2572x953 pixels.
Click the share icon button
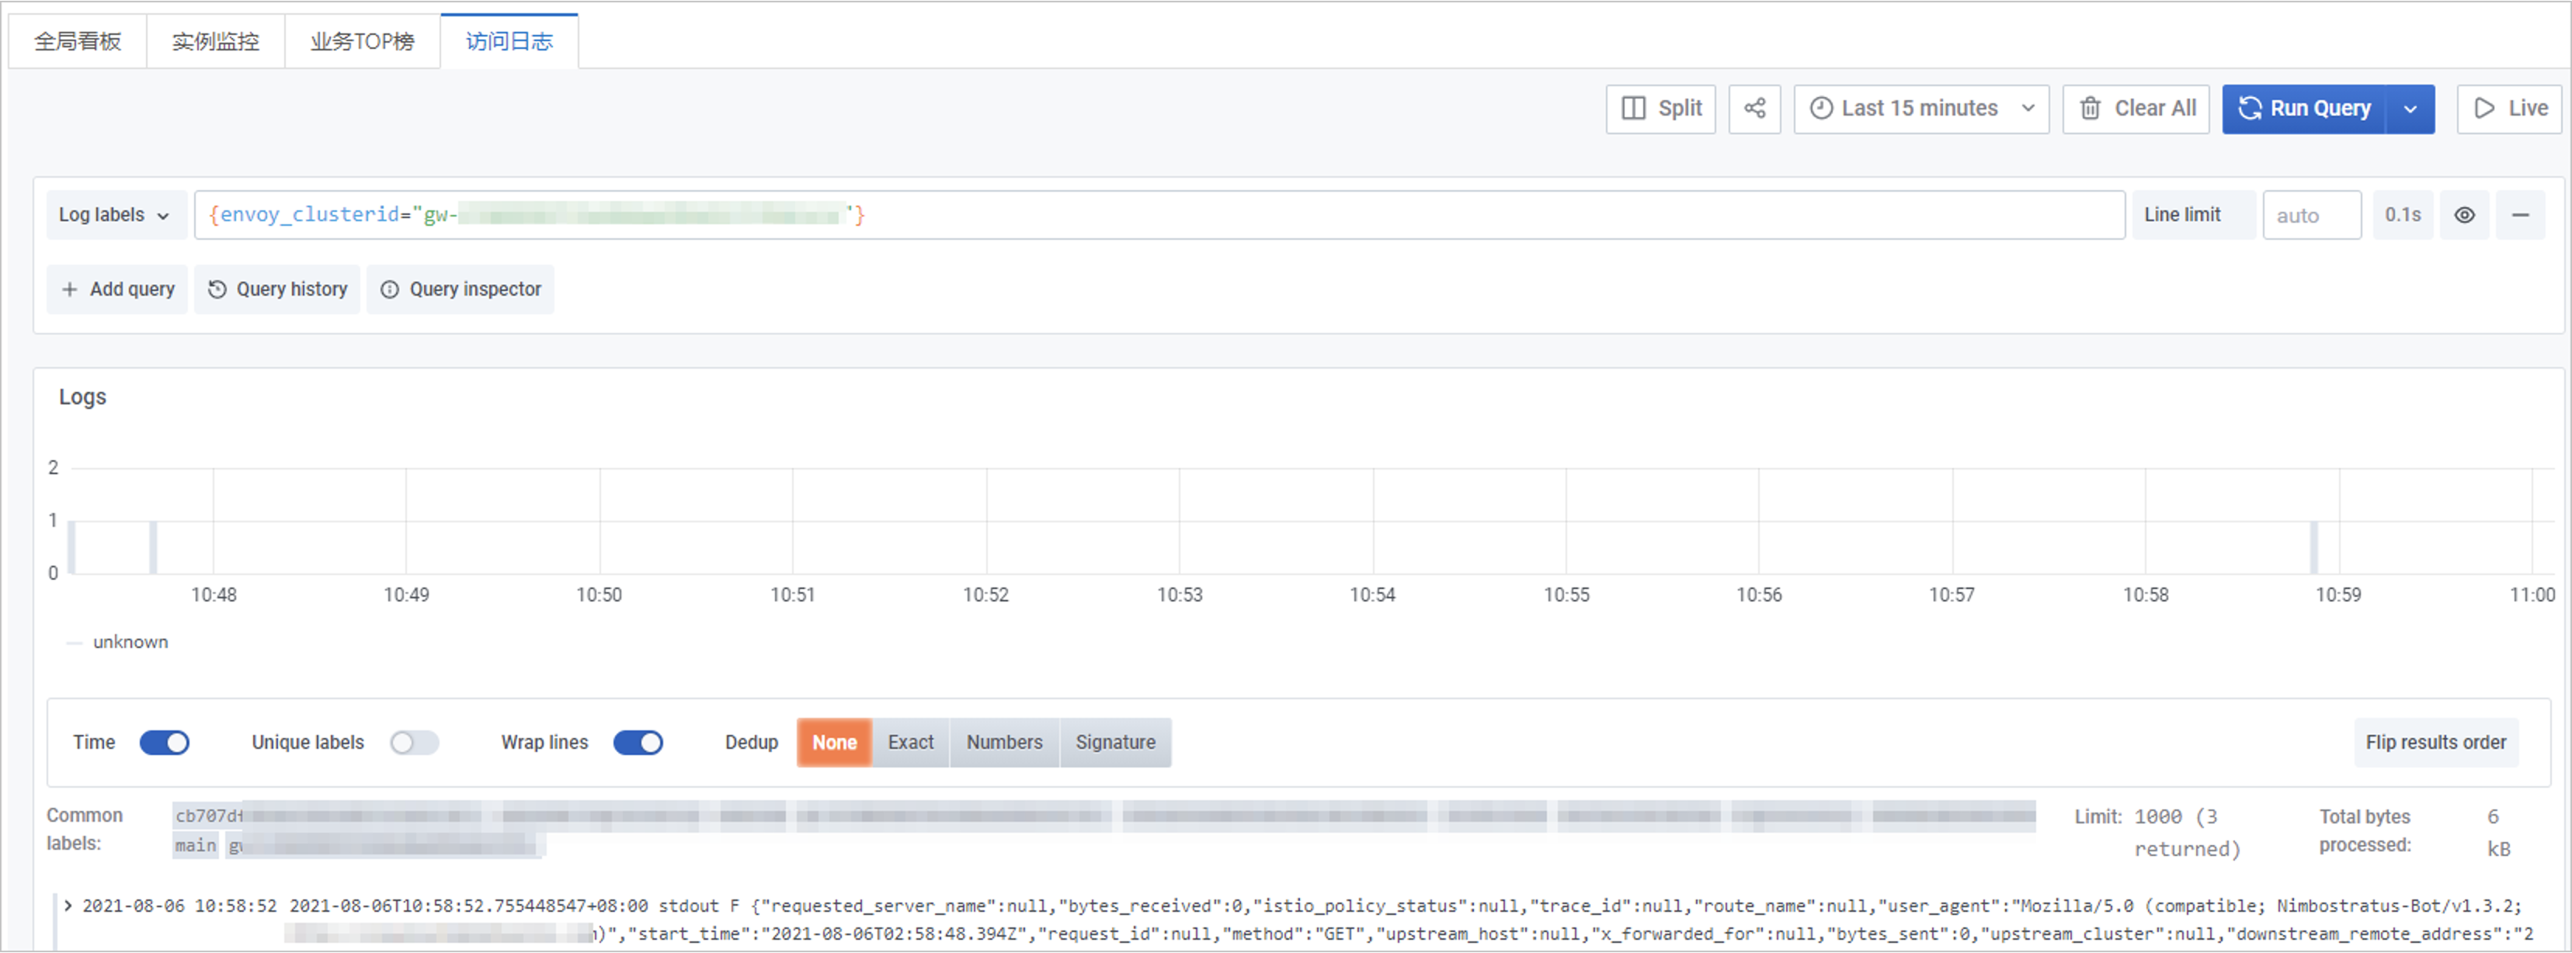[x=1754, y=109]
